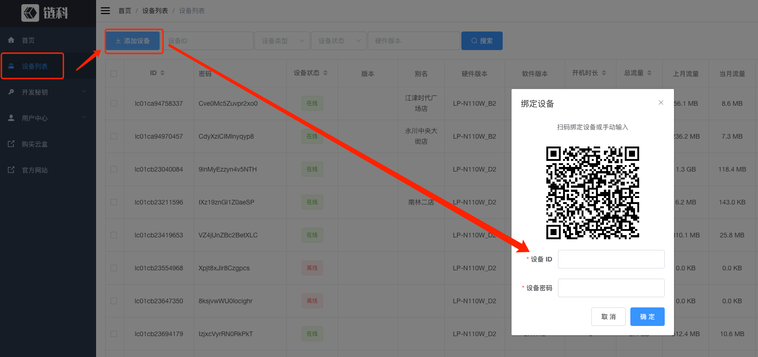Screen dimensions: 758x357
Task: Check the row lc01cb23040084 checkbox
Action: point(114,169)
